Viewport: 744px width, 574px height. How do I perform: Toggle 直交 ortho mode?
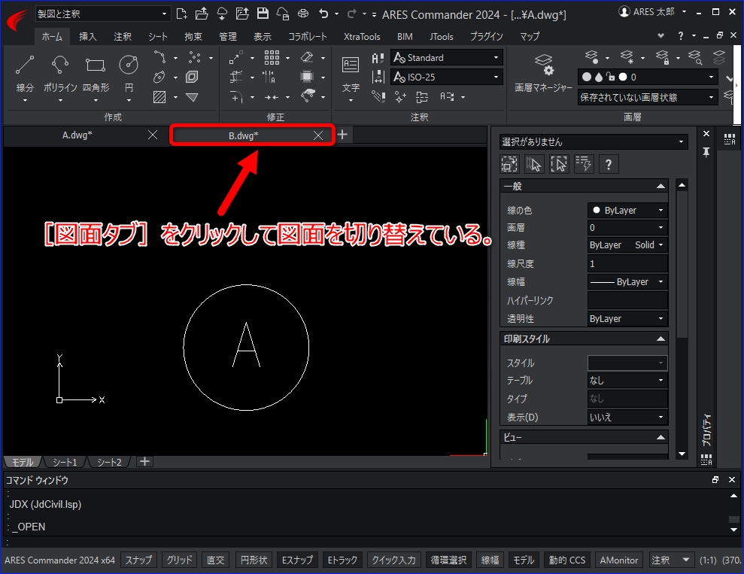coord(215,560)
